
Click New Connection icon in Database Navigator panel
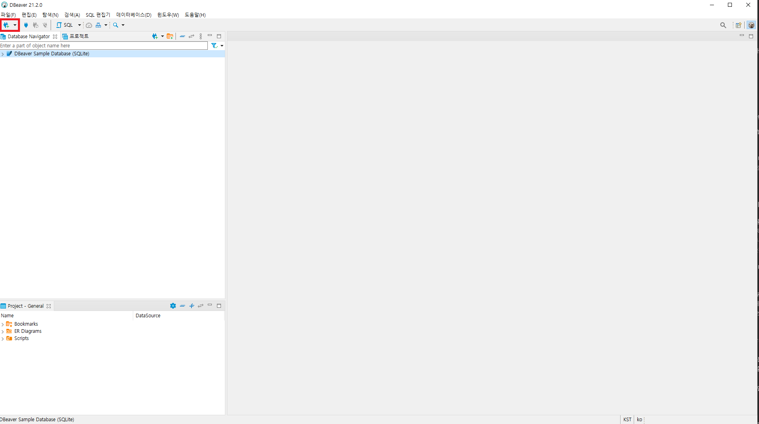pos(155,36)
